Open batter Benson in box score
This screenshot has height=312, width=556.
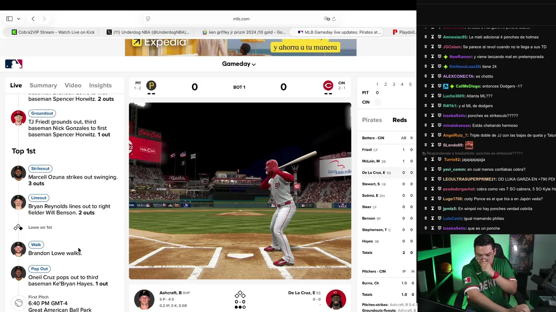tap(368, 218)
